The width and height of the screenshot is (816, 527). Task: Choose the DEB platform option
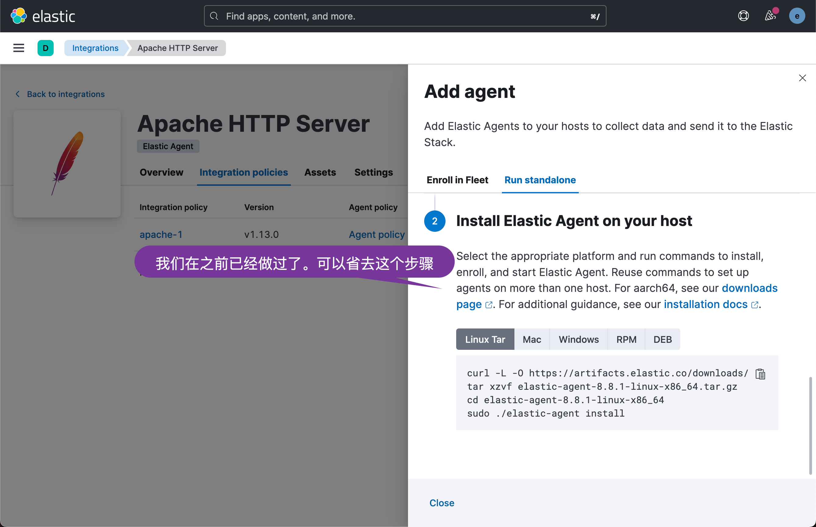pyautogui.click(x=662, y=339)
